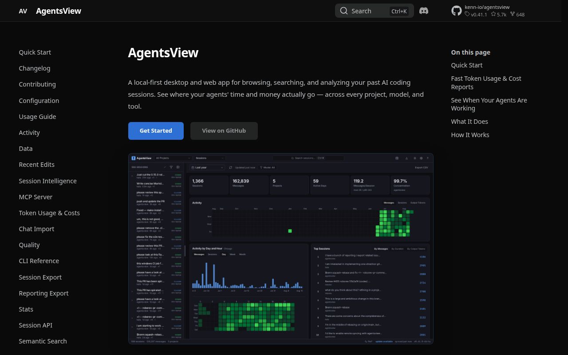This screenshot has width=568, height=355.
Task: Jump to How It Works section
Action: (x=470, y=135)
